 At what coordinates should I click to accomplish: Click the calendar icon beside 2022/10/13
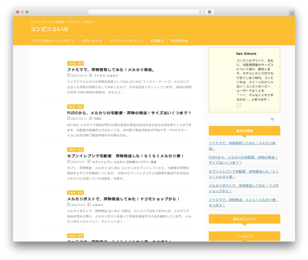pyautogui.click(x=68, y=119)
